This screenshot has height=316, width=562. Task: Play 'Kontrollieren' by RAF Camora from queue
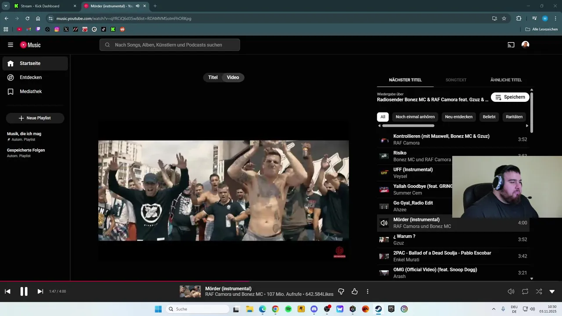click(453, 140)
